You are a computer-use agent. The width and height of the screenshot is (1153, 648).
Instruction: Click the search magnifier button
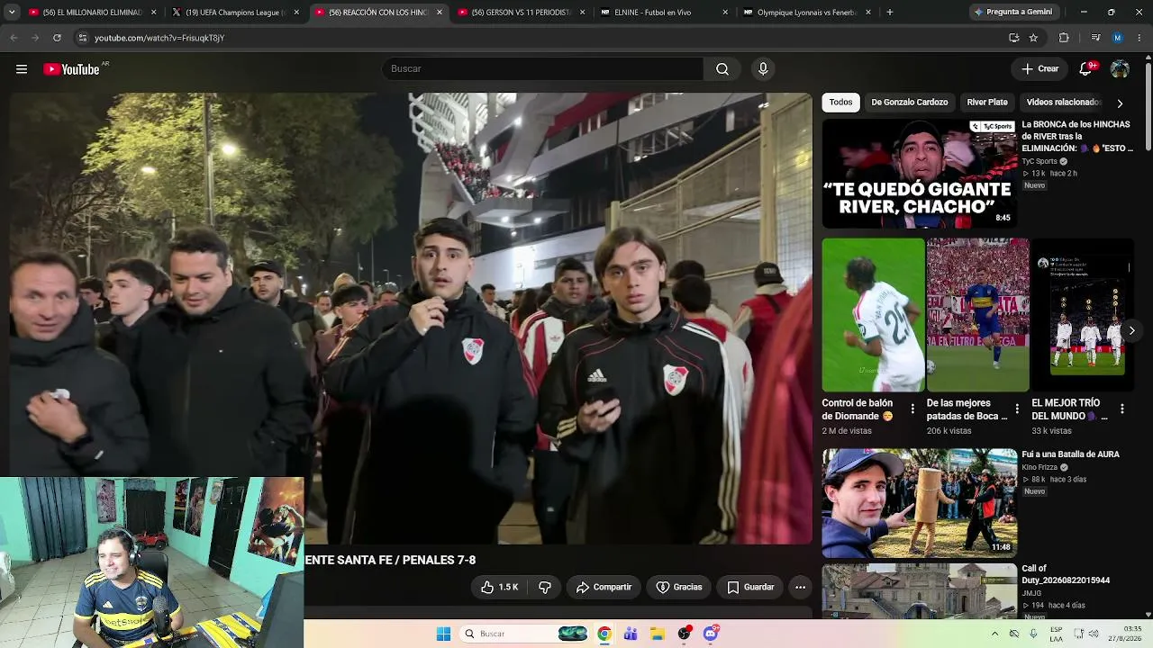722,69
